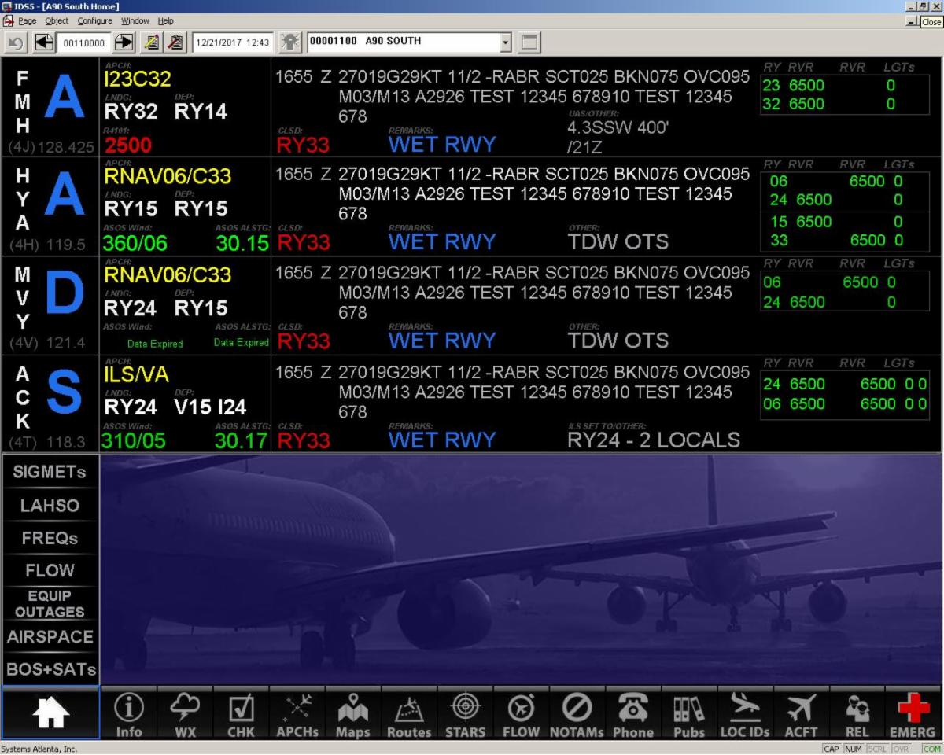Screen dimensions: 944x755
Task: Open the APCHs approaches icon
Action: [x=297, y=714]
